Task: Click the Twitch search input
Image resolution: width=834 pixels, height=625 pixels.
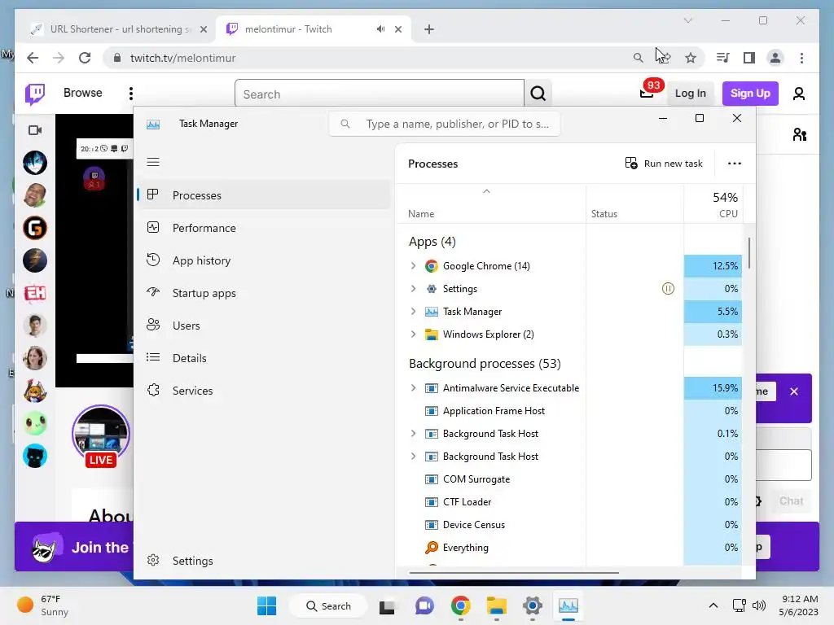Action: (x=380, y=94)
